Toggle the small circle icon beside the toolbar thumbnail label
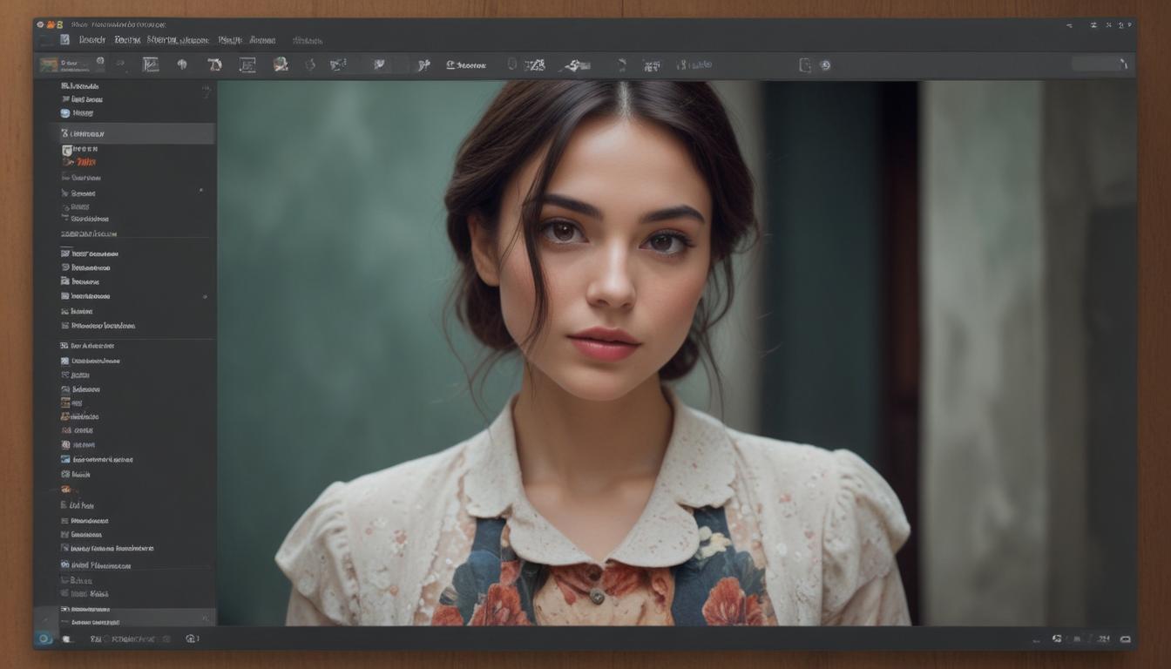Viewport: 1171px width, 669px height. (x=99, y=62)
